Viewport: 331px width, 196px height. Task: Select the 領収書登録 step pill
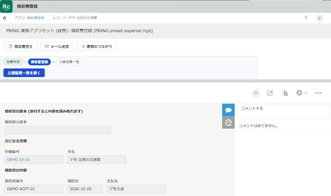39,62
